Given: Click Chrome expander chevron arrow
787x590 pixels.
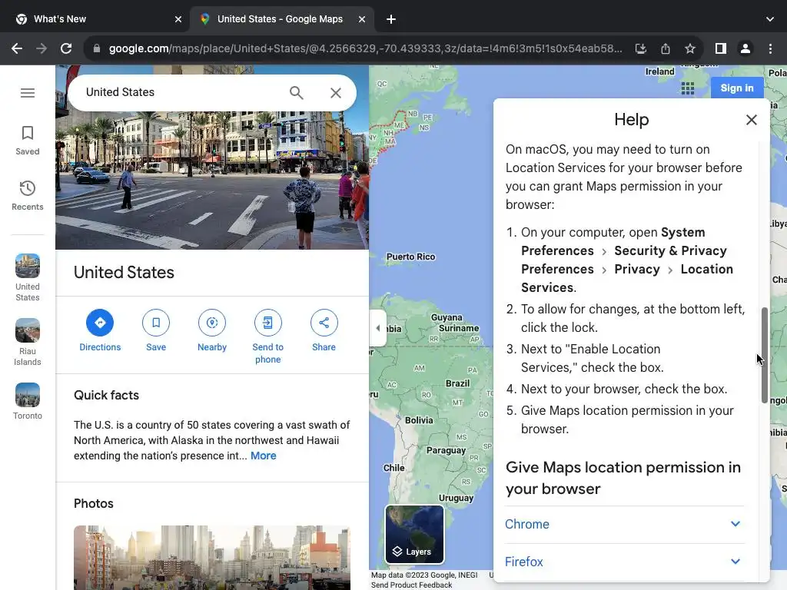Looking at the screenshot, I should pyautogui.click(x=736, y=524).
